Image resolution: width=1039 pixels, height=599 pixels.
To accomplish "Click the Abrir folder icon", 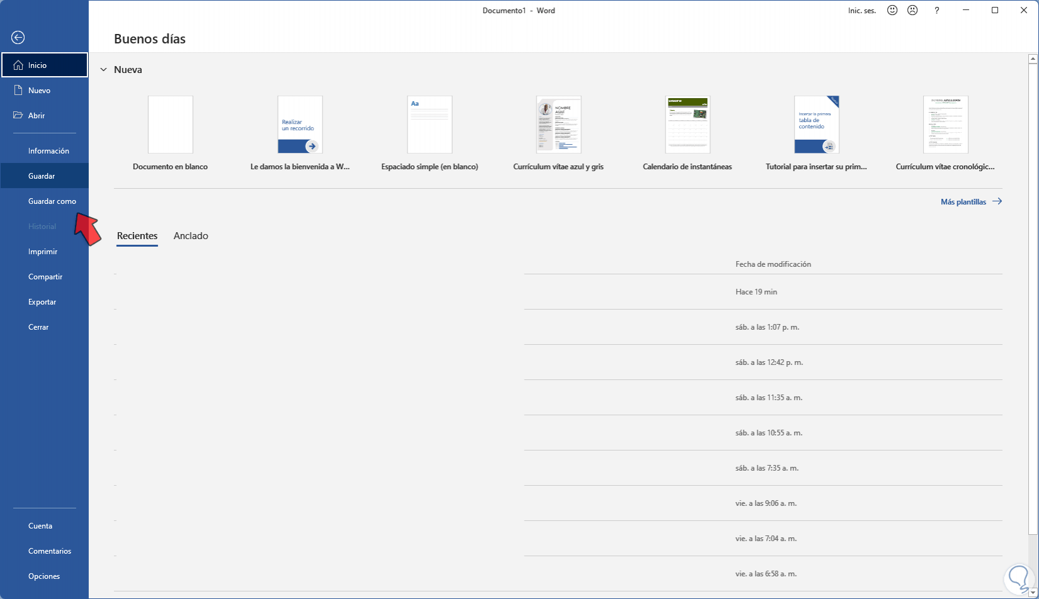I will (x=18, y=115).
